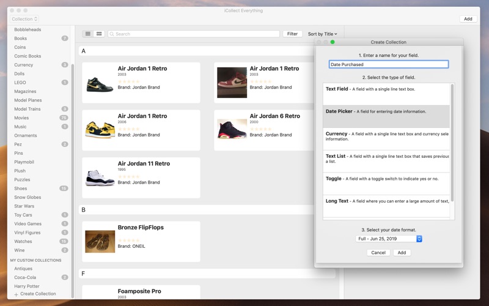Click Cancel in Create Collection dialog
The width and height of the screenshot is (489, 306).
pos(378,253)
